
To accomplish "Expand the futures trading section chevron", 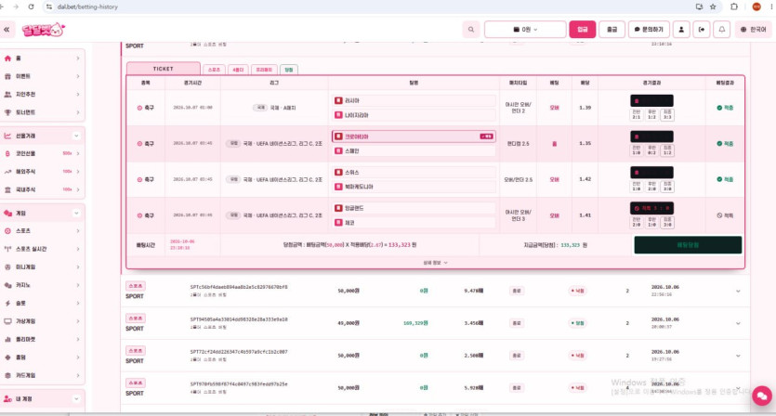I will tap(76, 136).
